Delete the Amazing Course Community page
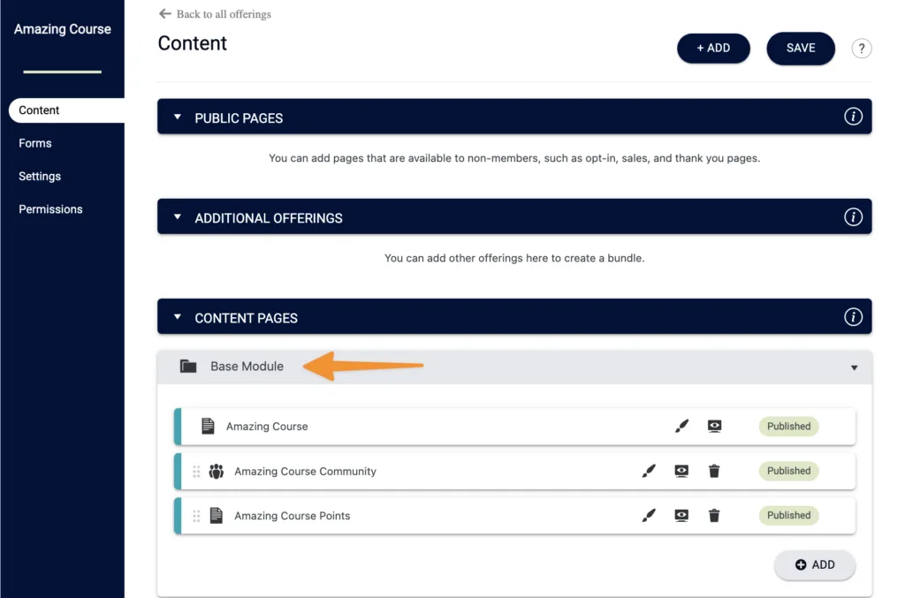 point(714,471)
